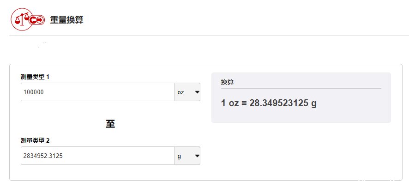Viewport: 409px width, 188px height.
Task: Click the arrow beside the g unit
Action: tap(197, 156)
